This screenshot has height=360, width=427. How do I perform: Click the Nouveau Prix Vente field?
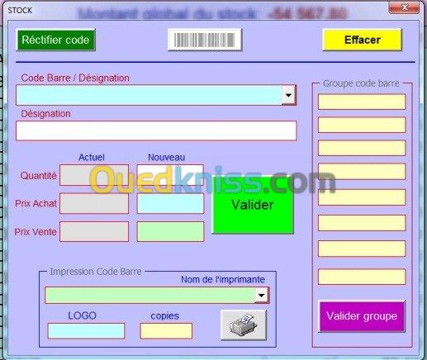click(170, 231)
